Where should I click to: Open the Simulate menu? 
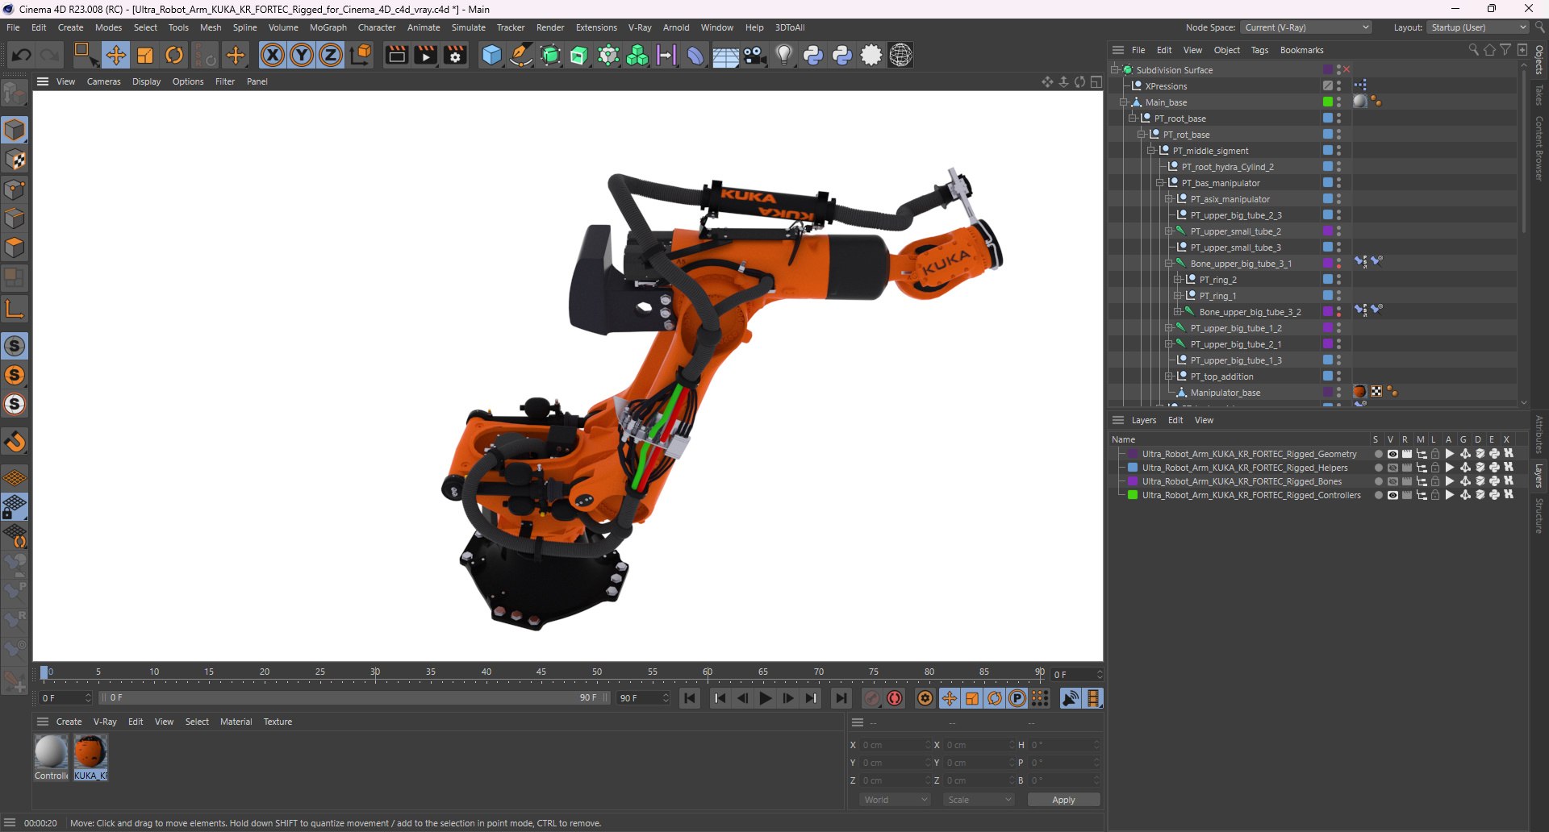[469, 27]
